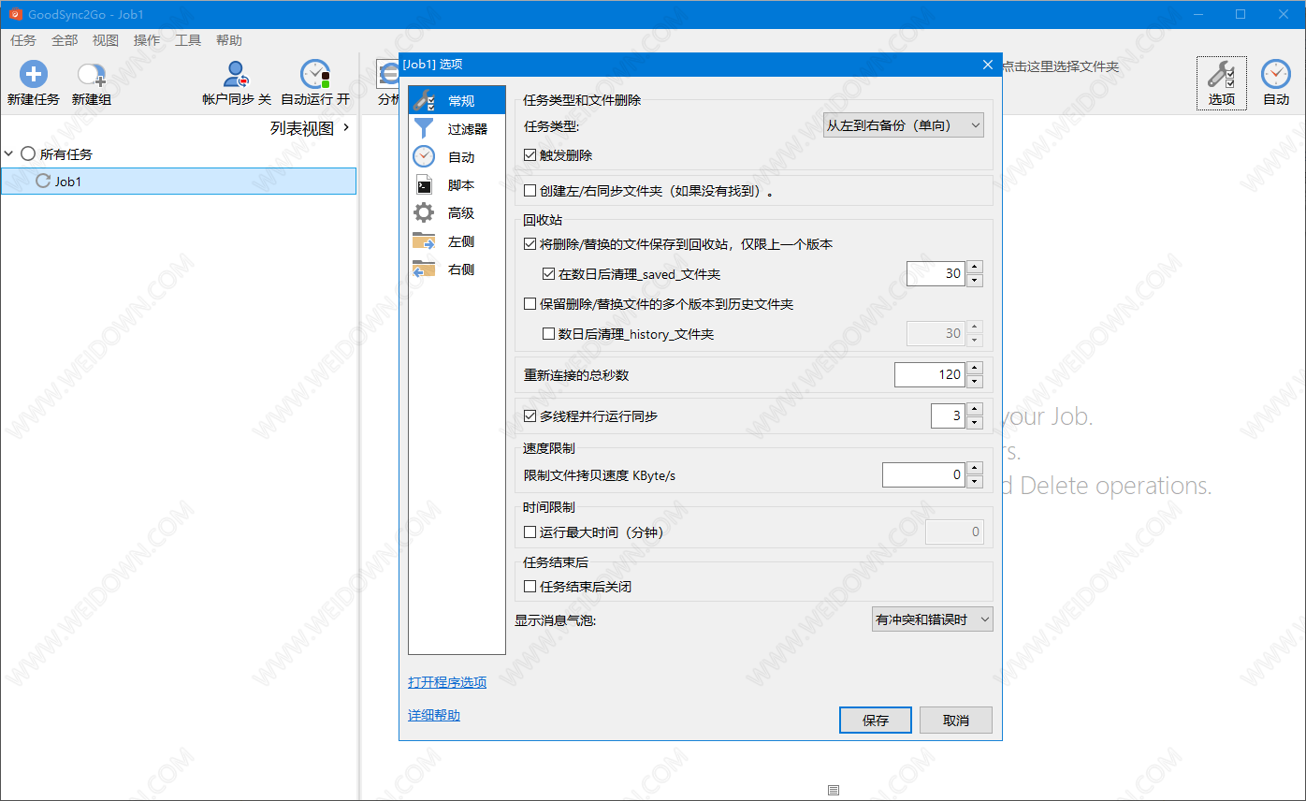Screen dimensions: 1306x801
Task: Increase 重新连接的总秒数 spinner up
Action: (975, 369)
